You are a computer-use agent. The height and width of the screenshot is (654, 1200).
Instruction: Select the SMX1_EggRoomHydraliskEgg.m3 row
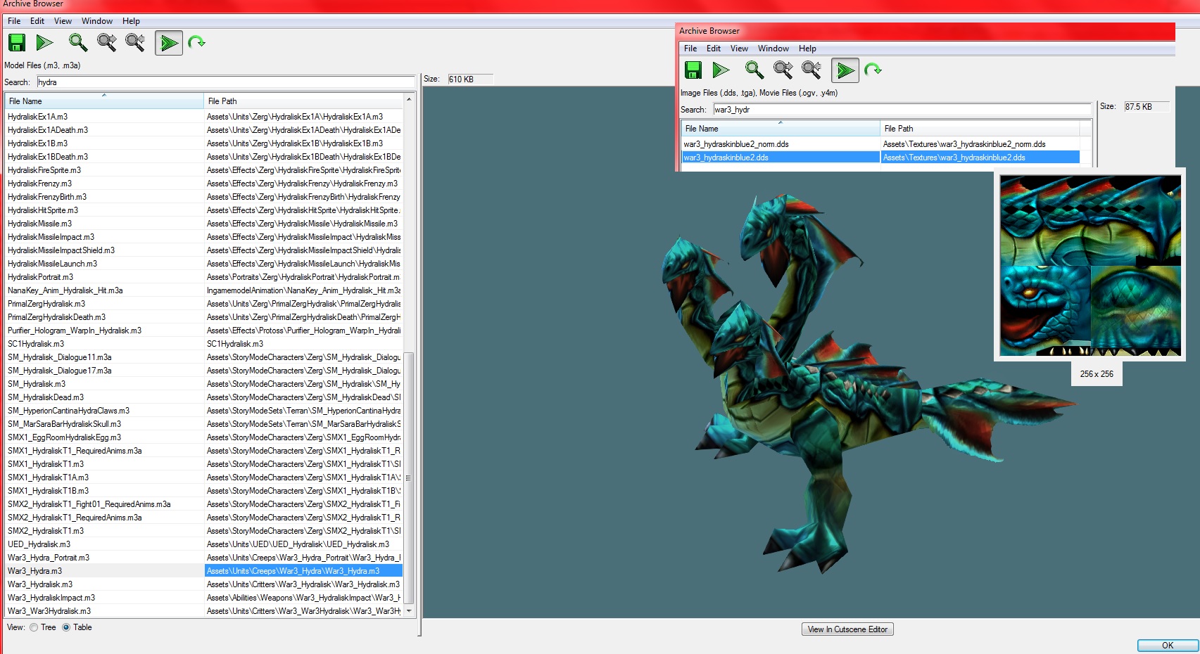click(204, 437)
